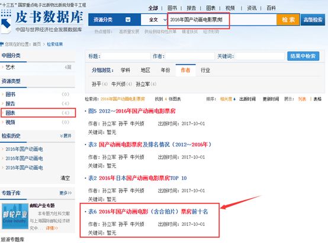Switch grouping to 地区

(146, 70)
